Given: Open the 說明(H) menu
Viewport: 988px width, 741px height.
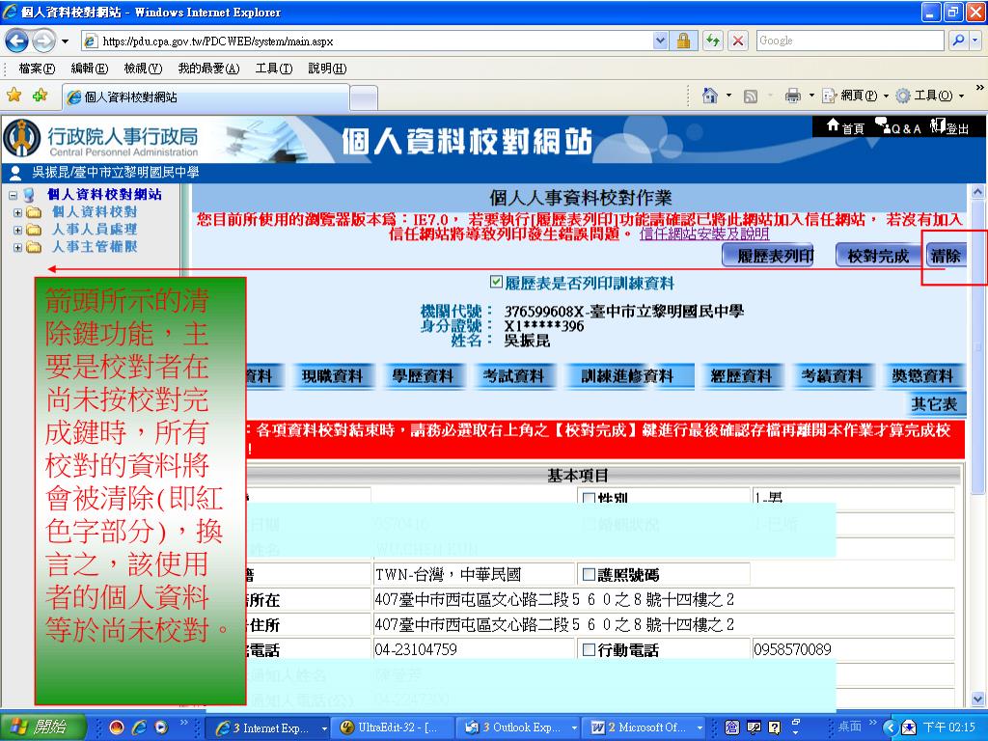Looking at the screenshot, I should tap(327, 69).
